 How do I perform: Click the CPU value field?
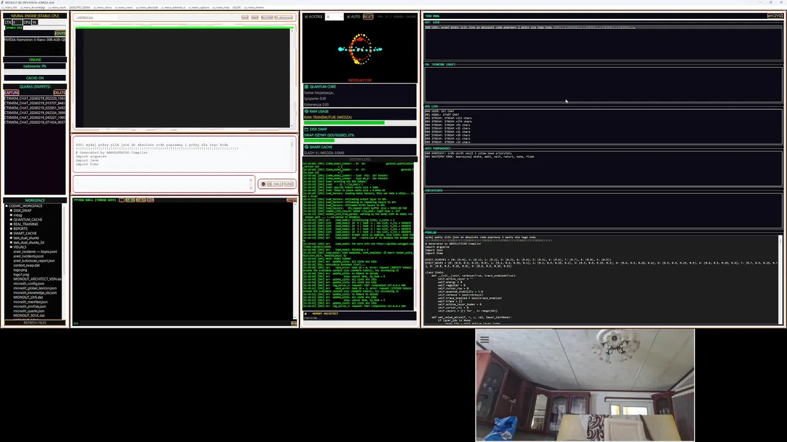pos(35,22)
